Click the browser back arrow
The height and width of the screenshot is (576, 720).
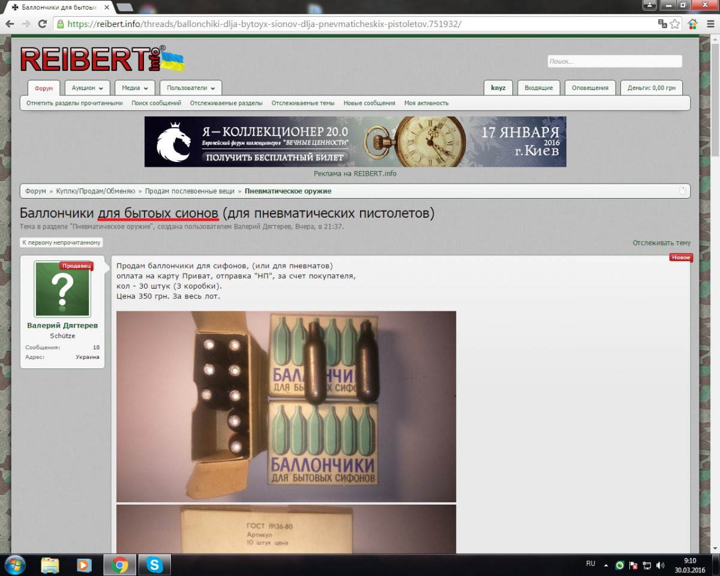10,24
